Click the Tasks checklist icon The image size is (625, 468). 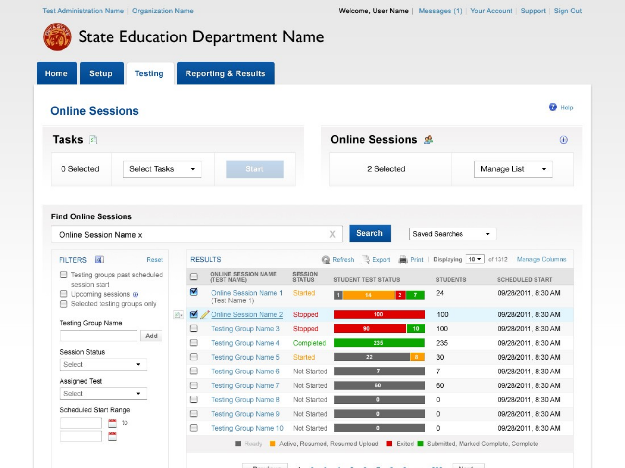click(x=93, y=140)
